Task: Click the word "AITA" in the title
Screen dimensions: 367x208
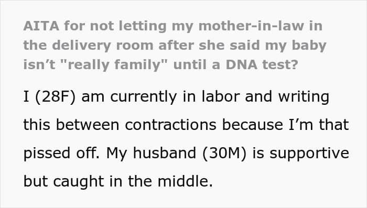Action: pyautogui.click(x=41, y=26)
